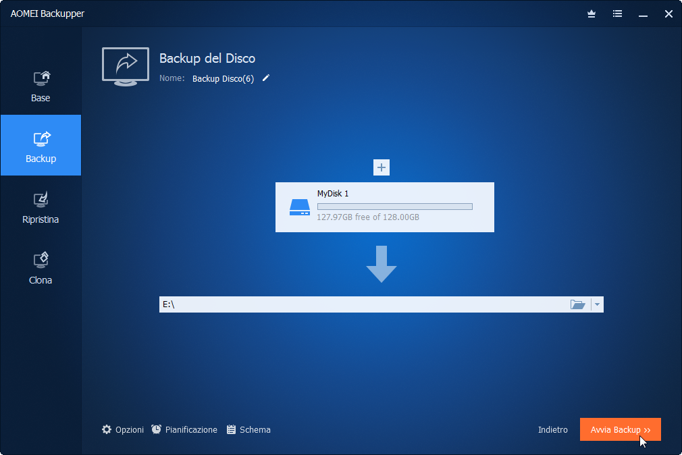Screen dimensions: 682x455
Task: Click MyDisk 1 disk usage bar
Action: pos(394,207)
